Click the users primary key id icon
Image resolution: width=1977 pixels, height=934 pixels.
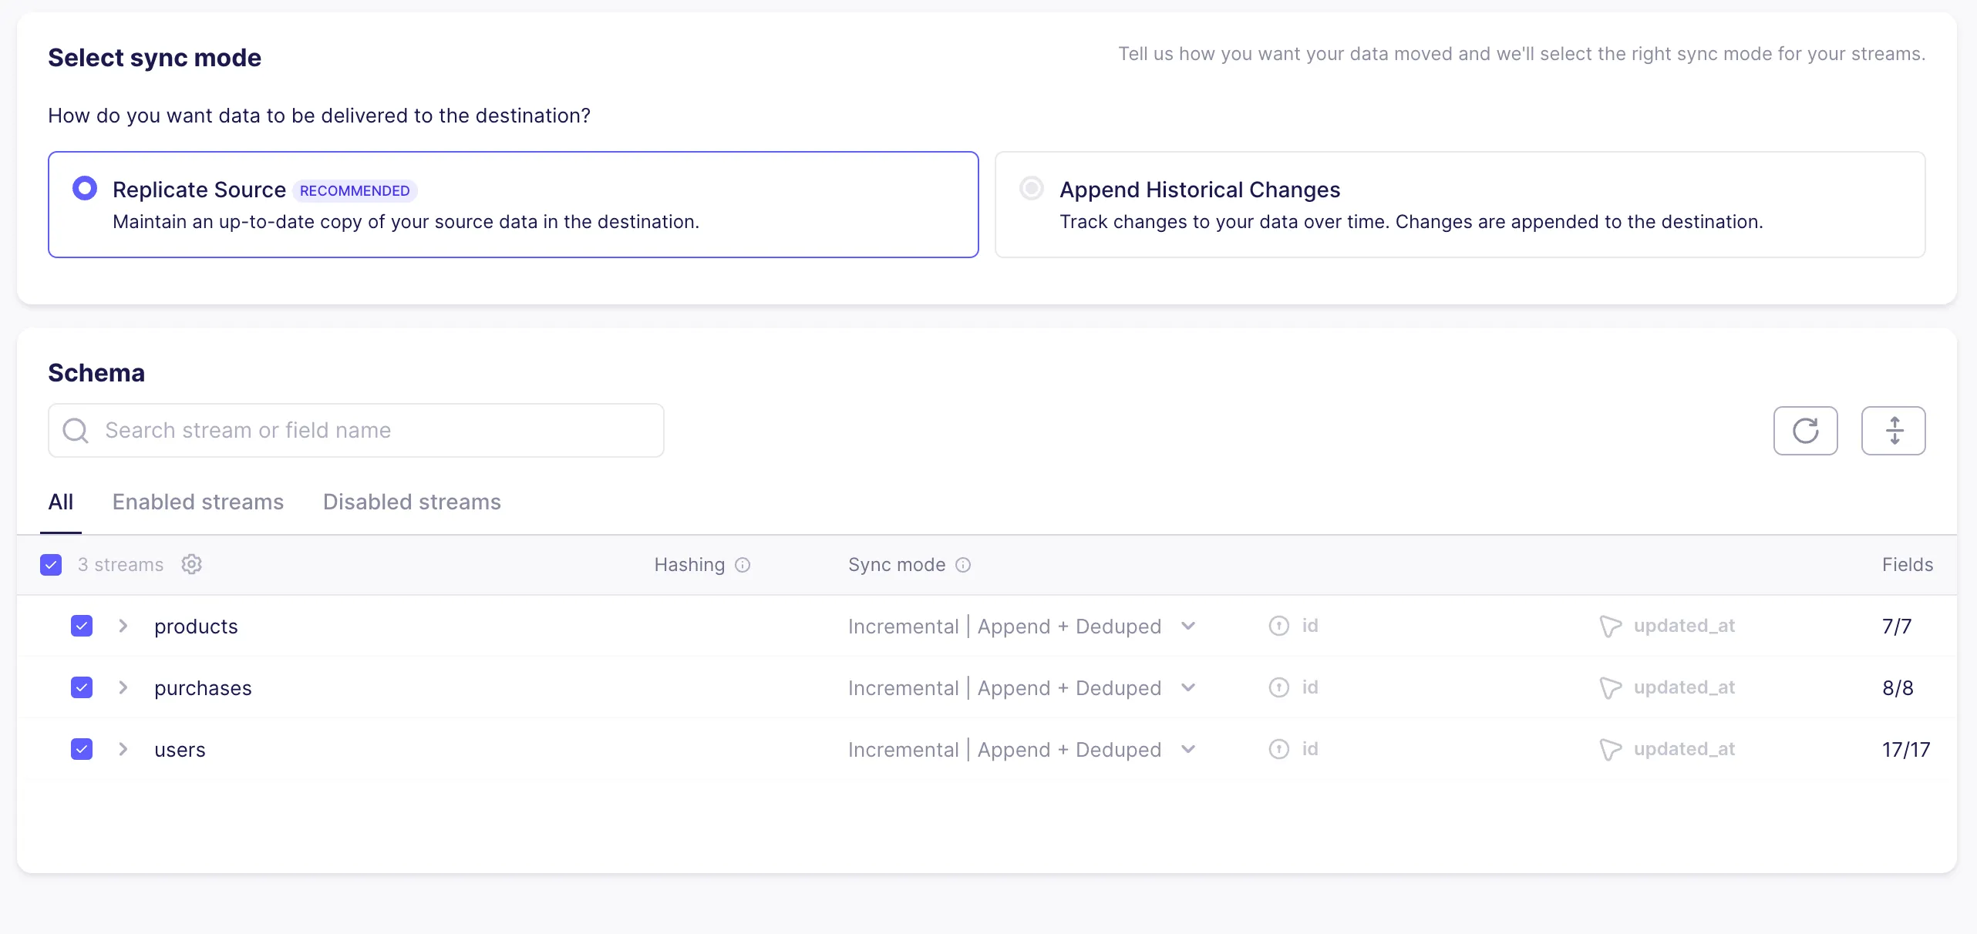(x=1279, y=749)
